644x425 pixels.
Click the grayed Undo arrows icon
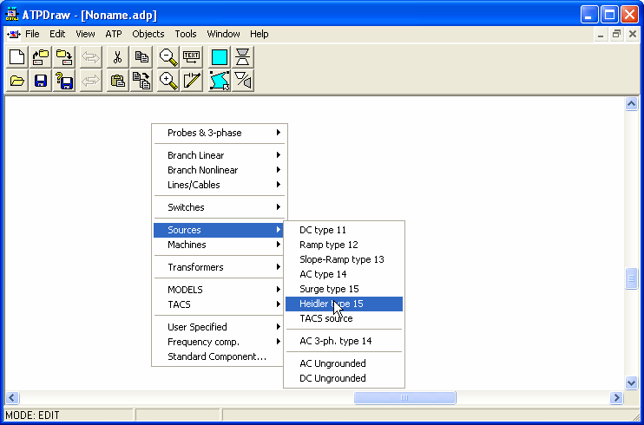pyautogui.click(x=91, y=56)
